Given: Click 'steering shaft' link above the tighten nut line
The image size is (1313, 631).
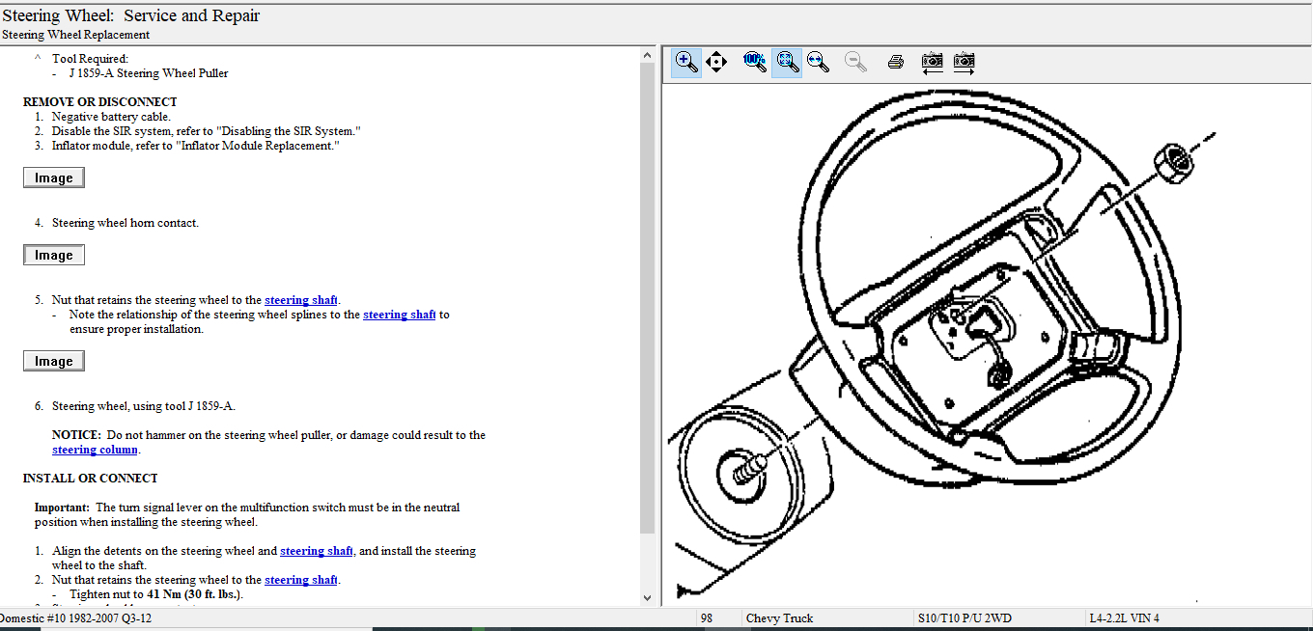Looking at the screenshot, I should pos(301,580).
